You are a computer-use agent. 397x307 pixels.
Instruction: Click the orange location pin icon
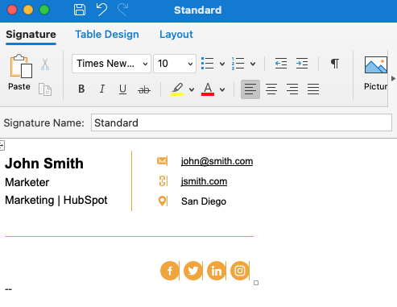[162, 201]
